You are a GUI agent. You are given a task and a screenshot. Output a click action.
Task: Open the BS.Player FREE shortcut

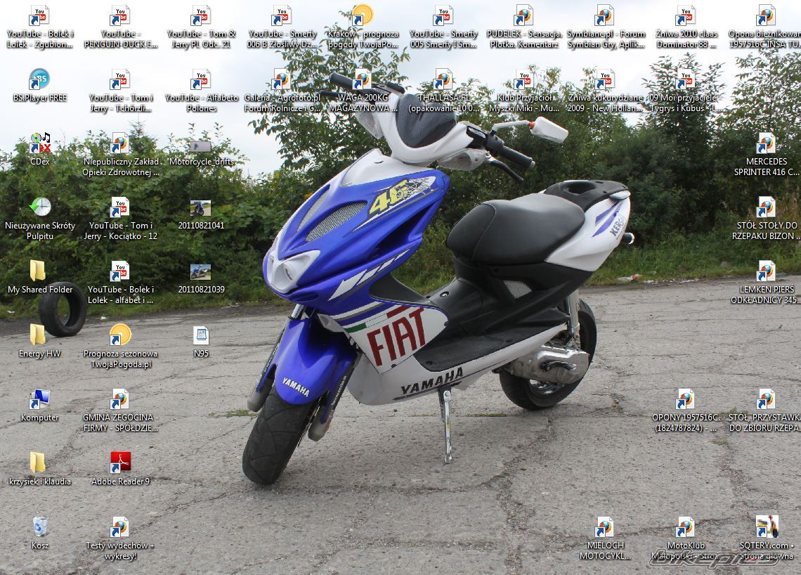(x=39, y=80)
